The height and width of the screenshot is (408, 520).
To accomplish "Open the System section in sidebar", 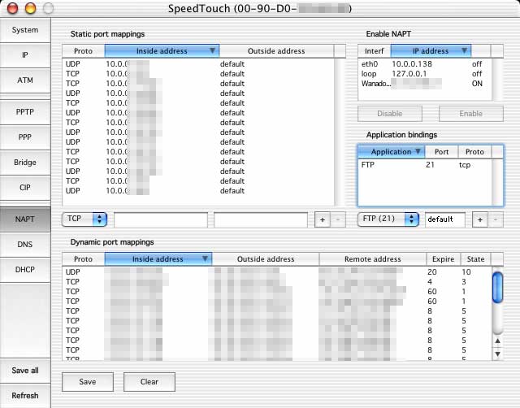I will (25, 30).
